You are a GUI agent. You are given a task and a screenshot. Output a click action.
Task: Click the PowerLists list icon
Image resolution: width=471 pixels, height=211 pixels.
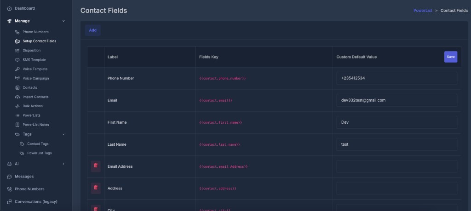(x=17, y=115)
